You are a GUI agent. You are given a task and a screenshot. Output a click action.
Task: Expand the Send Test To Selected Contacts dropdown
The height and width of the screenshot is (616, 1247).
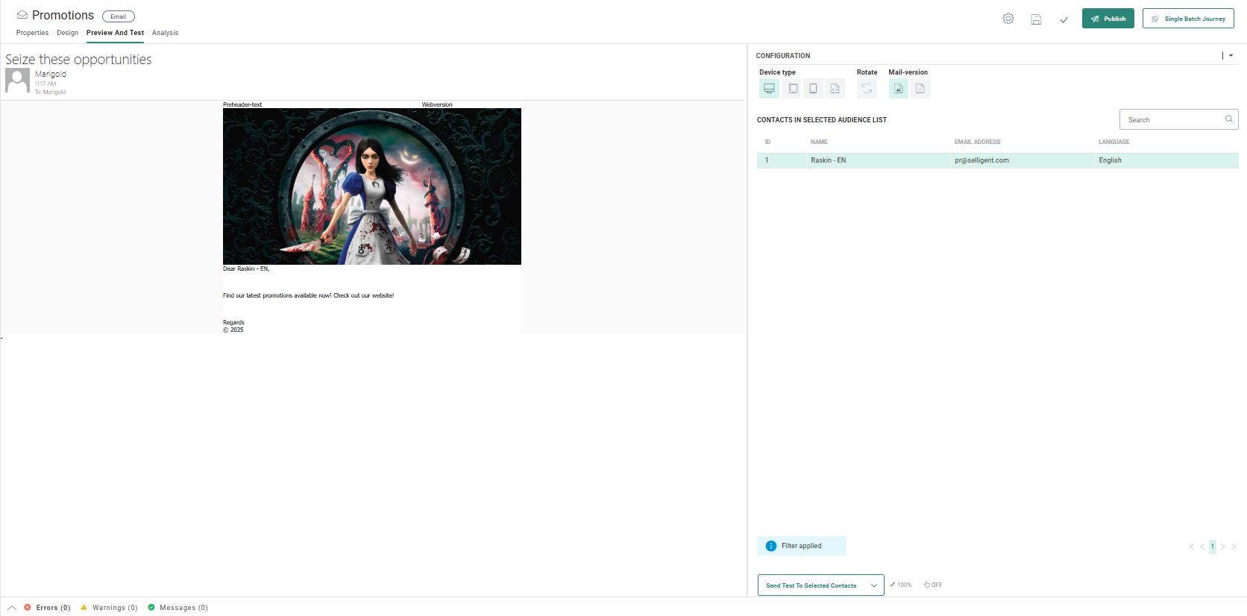coord(873,585)
